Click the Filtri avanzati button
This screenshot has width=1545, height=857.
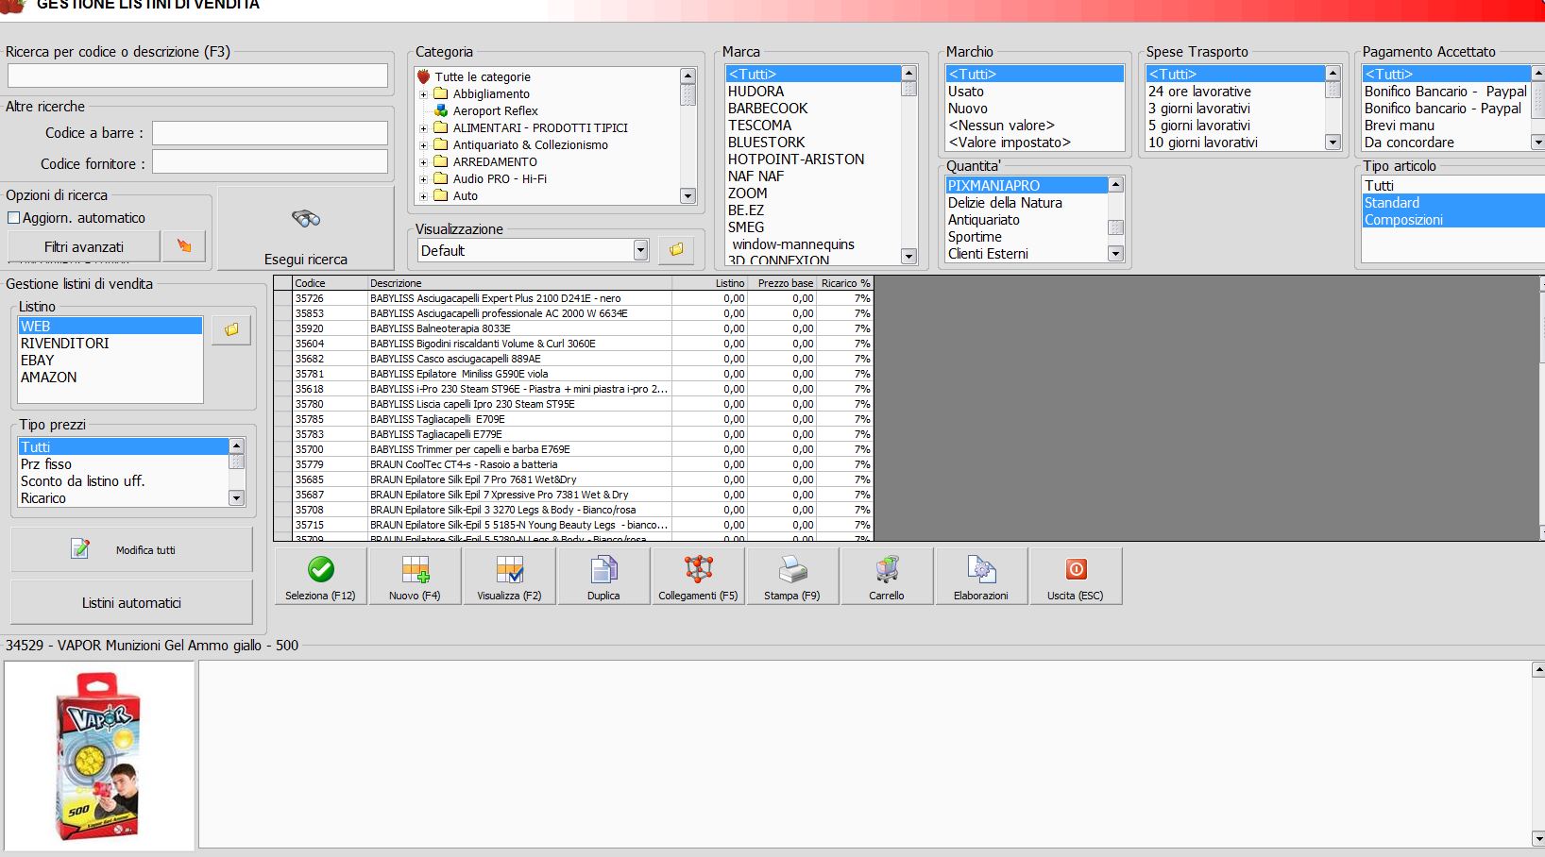click(84, 246)
